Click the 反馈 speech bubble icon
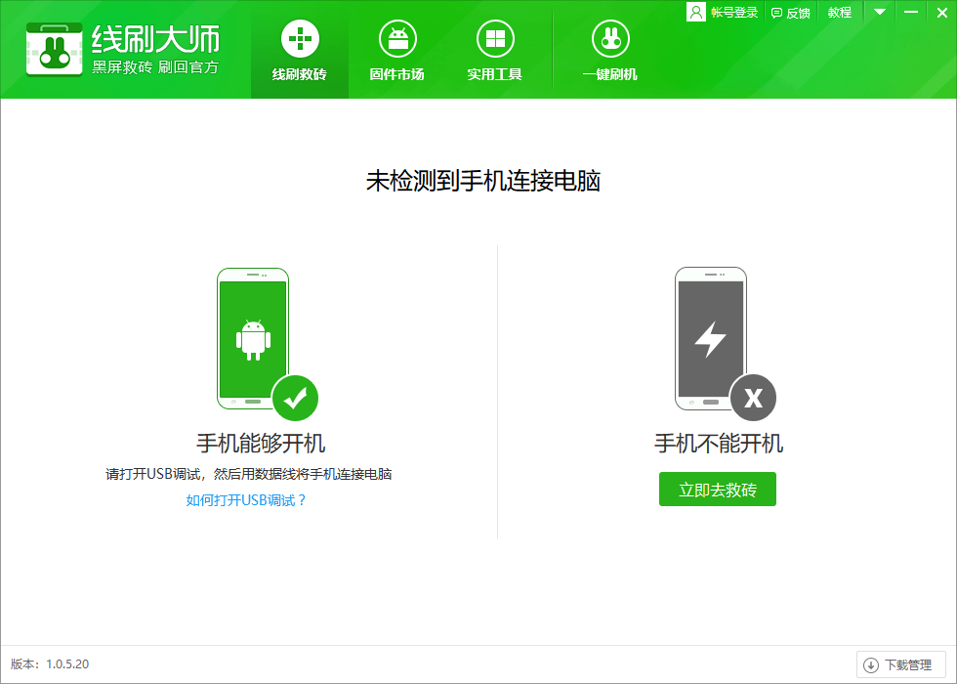 coord(776,12)
